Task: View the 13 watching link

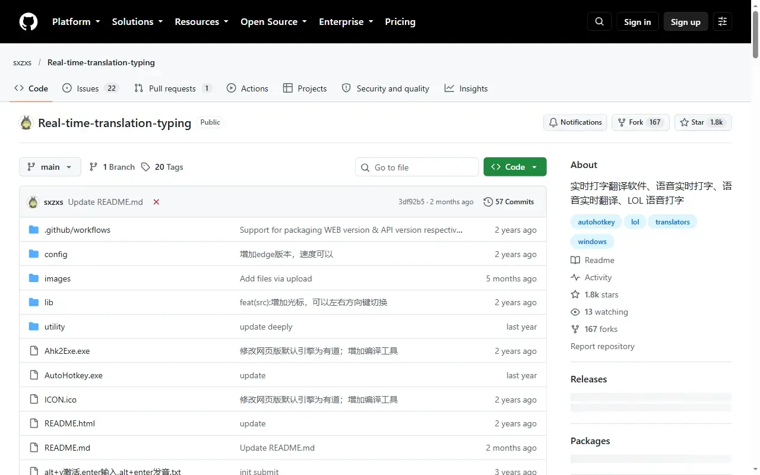Action: (599, 312)
